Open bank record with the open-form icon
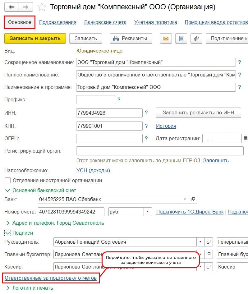The image size is (248, 294). click(x=193, y=199)
